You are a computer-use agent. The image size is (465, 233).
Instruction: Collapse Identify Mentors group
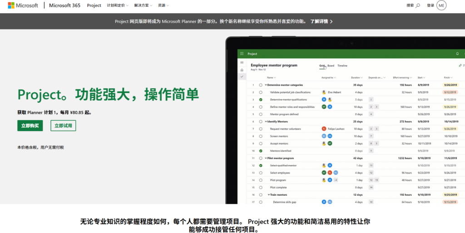pyautogui.click(x=266, y=121)
